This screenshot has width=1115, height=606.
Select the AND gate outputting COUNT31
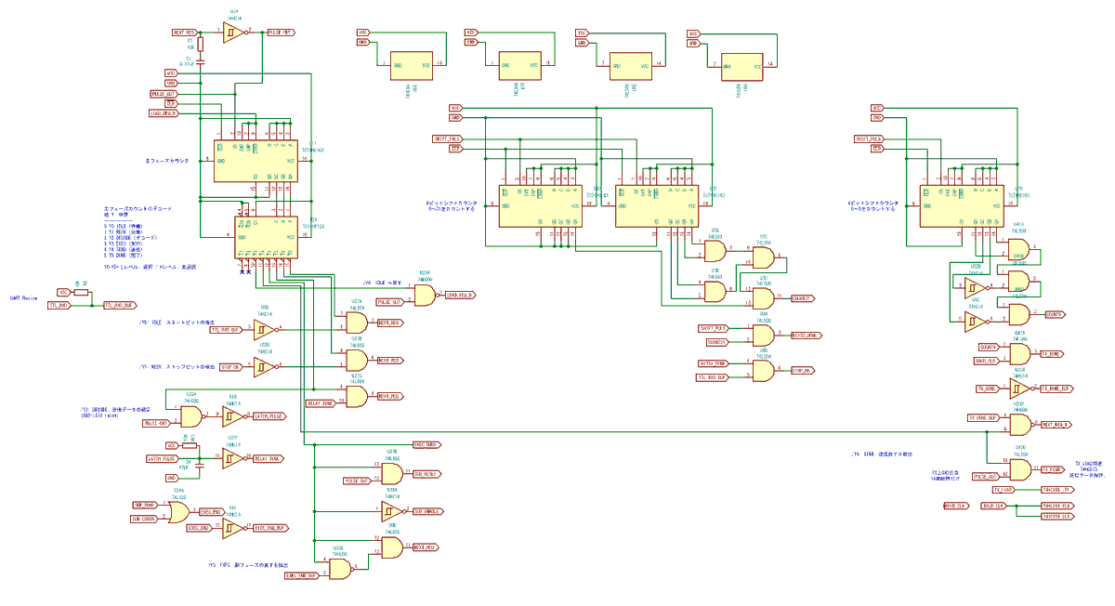pyautogui.click(x=762, y=298)
